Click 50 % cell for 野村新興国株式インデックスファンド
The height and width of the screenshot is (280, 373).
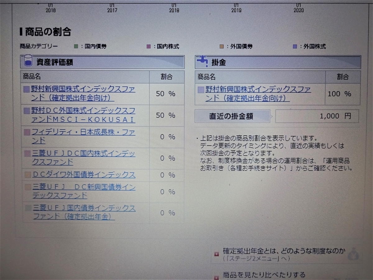[166, 94]
